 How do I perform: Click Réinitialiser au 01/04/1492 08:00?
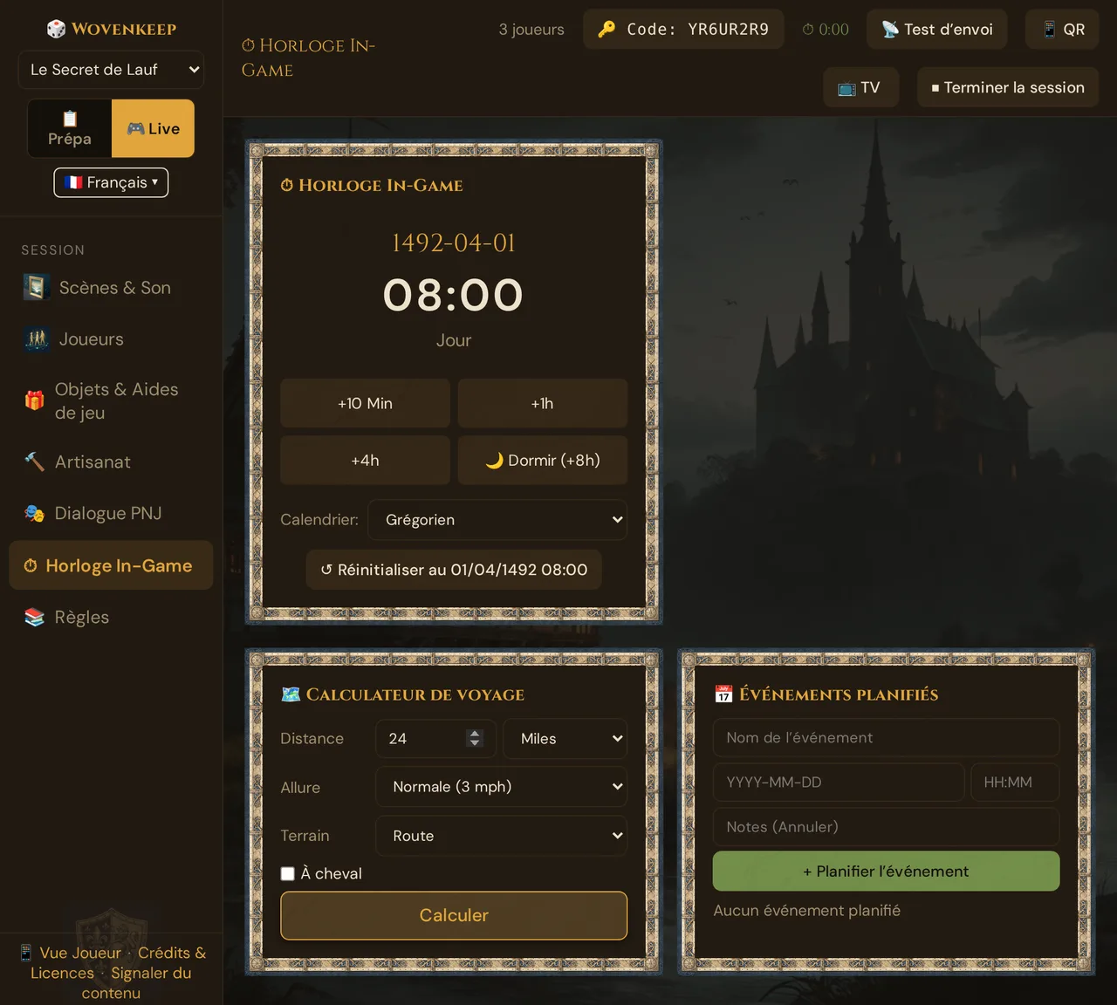click(454, 570)
